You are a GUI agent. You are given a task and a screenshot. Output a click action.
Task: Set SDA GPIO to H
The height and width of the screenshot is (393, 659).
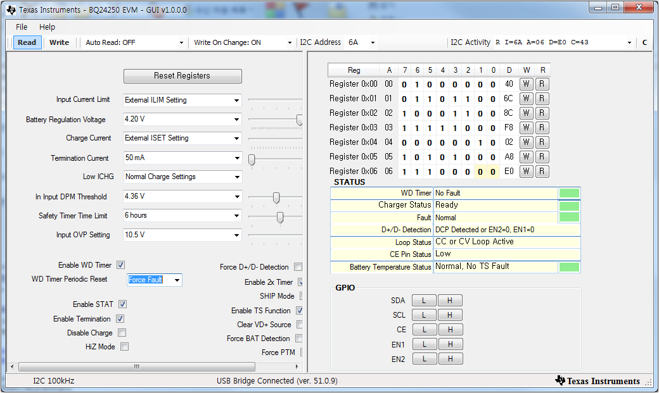tap(450, 301)
